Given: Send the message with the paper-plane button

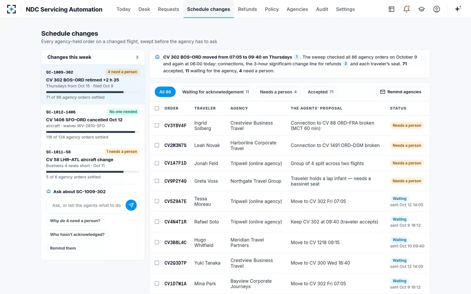Looking at the screenshot, I should pyautogui.click(x=131, y=205).
